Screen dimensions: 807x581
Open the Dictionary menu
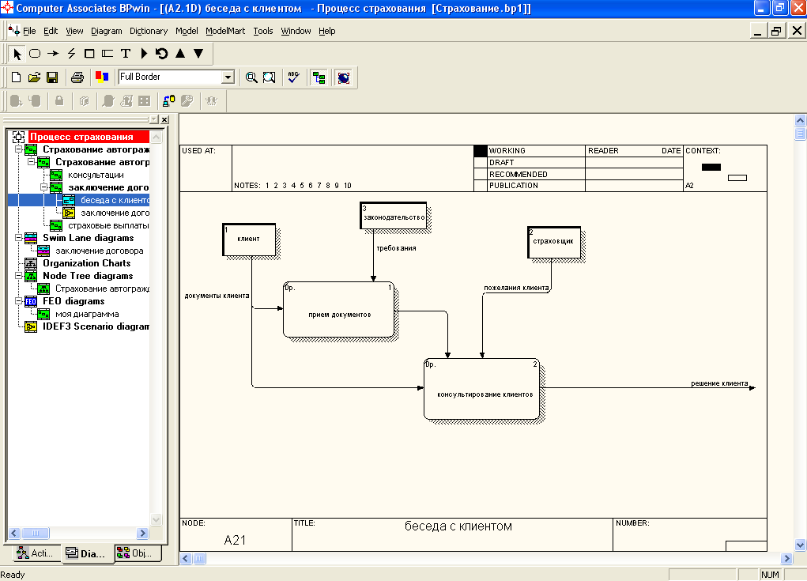149,31
